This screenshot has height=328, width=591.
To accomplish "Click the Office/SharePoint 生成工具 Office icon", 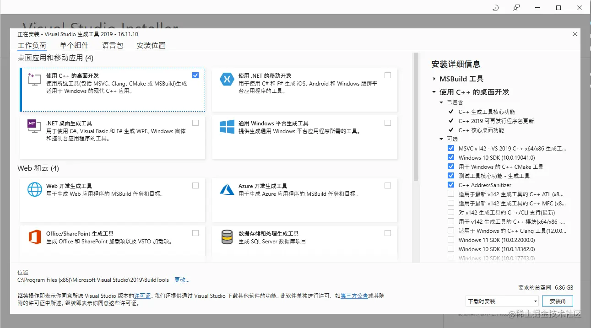I will [35, 237].
